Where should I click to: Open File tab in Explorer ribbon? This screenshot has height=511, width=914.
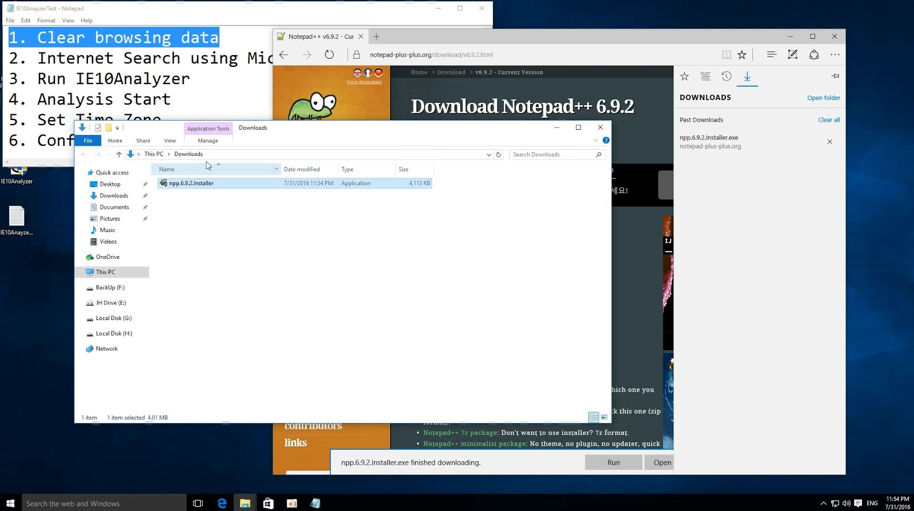(88, 141)
